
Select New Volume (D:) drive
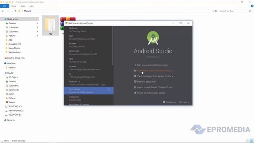(16, 110)
